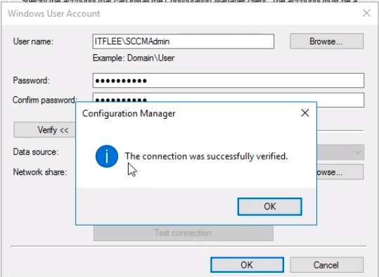Click the Network share label
Image resolution: width=379 pixels, height=277 pixels.
pyautogui.click(x=40, y=172)
